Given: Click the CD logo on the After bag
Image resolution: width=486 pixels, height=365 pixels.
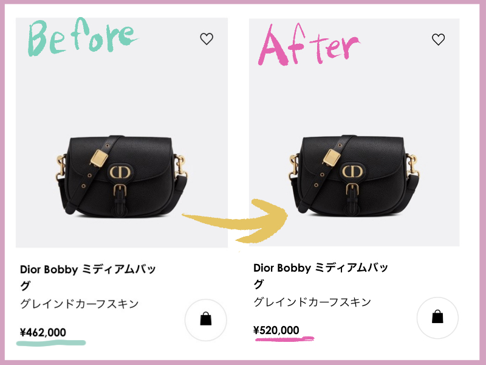Looking at the screenshot, I should pos(352,172).
